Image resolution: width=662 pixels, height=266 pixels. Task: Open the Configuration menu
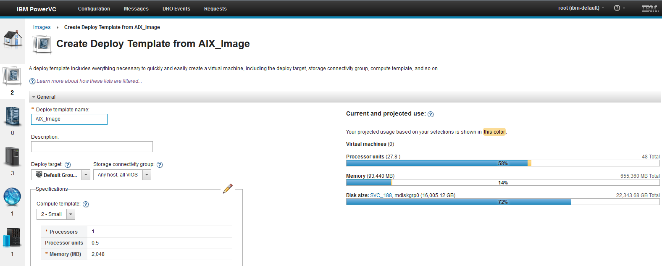[94, 8]
